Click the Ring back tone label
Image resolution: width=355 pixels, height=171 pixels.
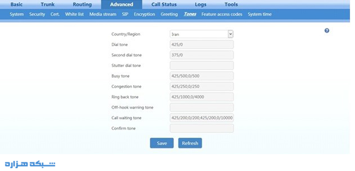(125, 97)
